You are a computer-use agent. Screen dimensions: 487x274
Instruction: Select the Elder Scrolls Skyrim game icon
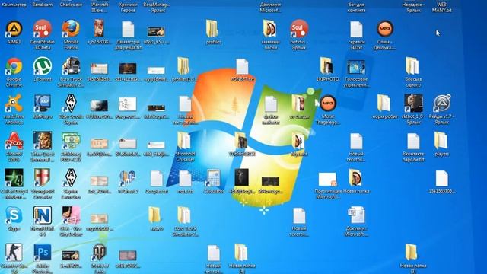click(71, 104)
